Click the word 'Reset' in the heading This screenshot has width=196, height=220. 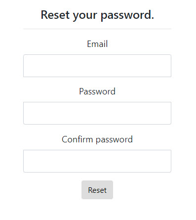tap(55, 15)
